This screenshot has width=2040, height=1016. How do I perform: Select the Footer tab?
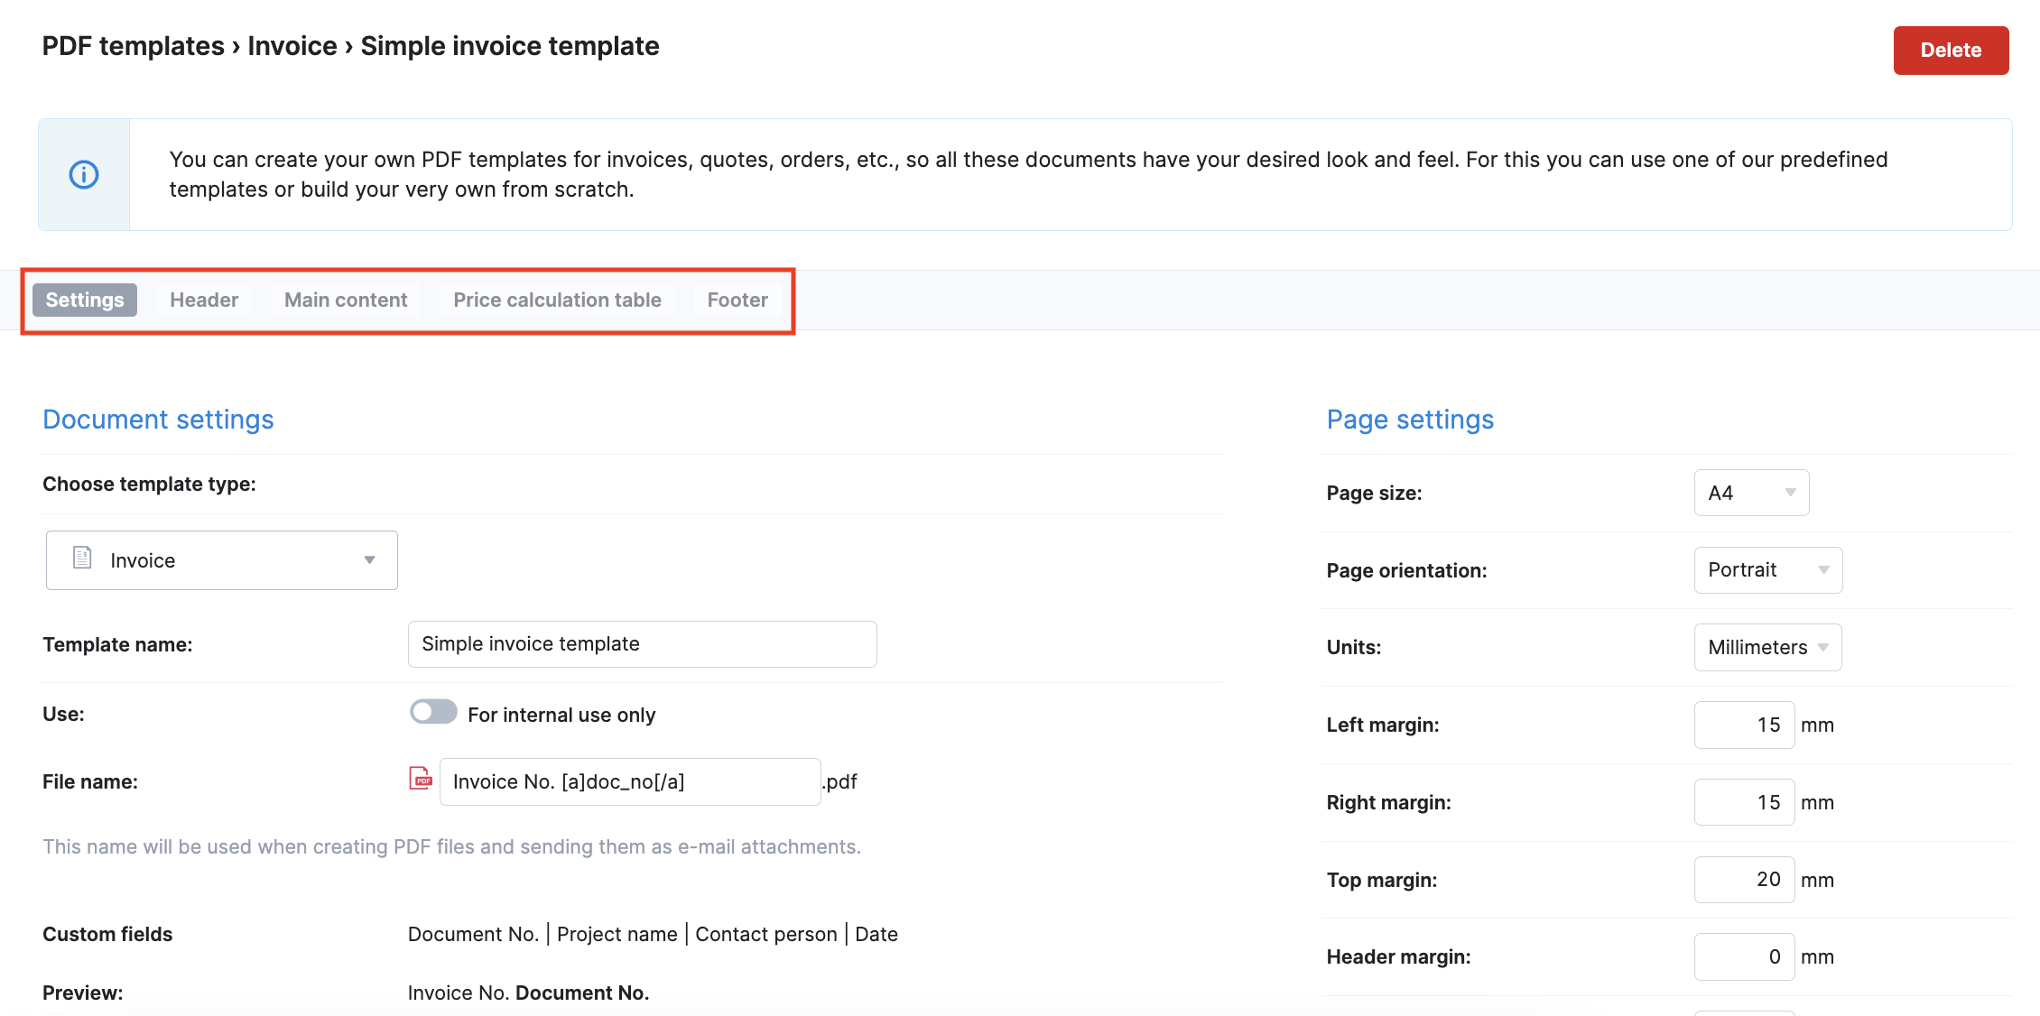[737, 300]
